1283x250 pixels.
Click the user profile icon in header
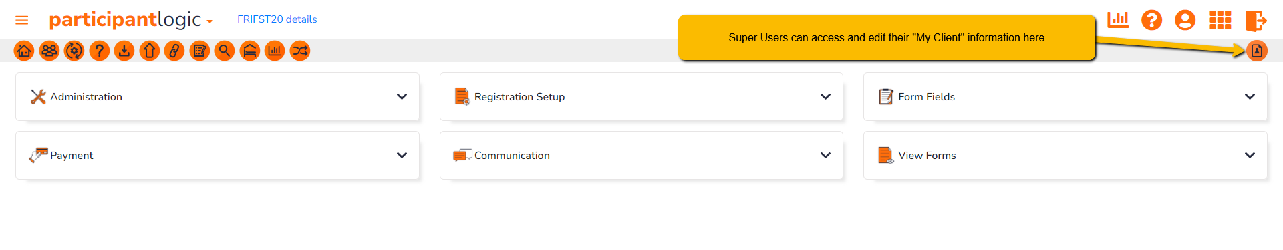tap(1185, 20)
